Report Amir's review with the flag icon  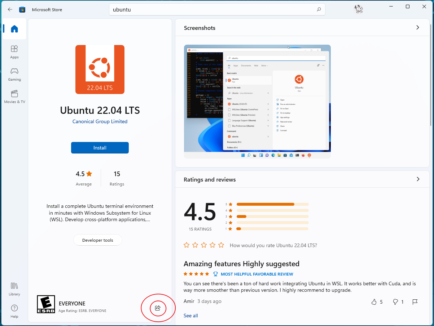415,302
